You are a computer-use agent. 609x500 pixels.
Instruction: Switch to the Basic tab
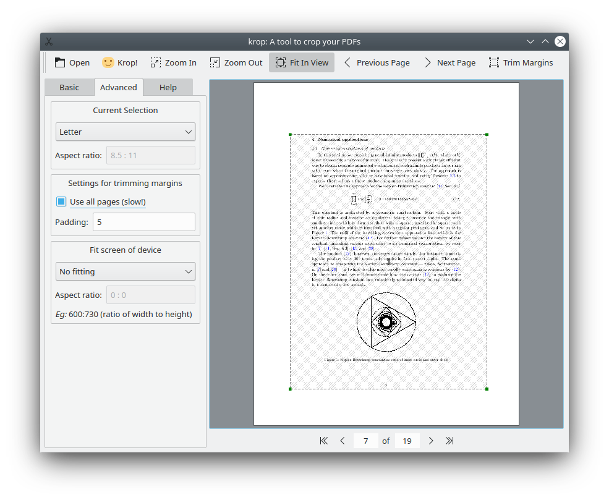coord(69,87)
